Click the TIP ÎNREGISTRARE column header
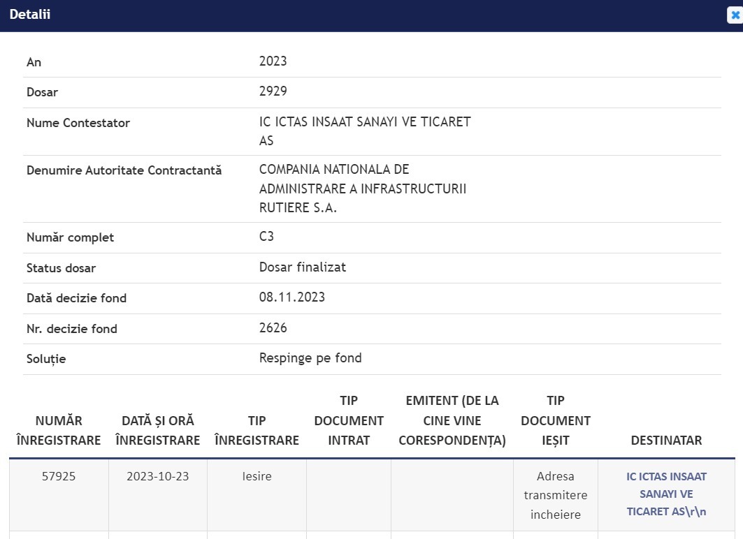743x539 pixels. coord(257,430)
